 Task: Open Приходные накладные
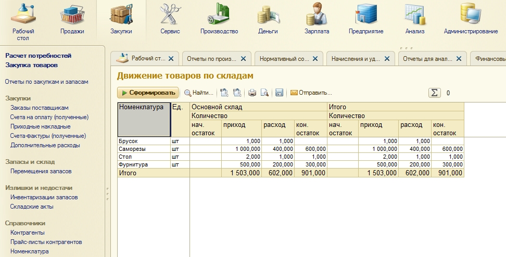(x=40, y=126)
